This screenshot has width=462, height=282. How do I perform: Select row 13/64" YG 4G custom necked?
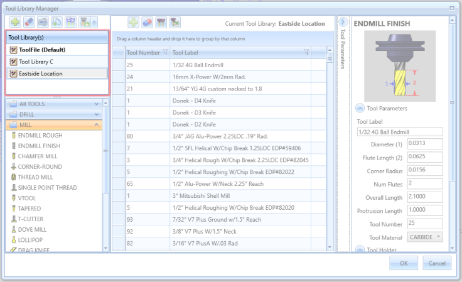pyautogui.click(x=220, y=89)
